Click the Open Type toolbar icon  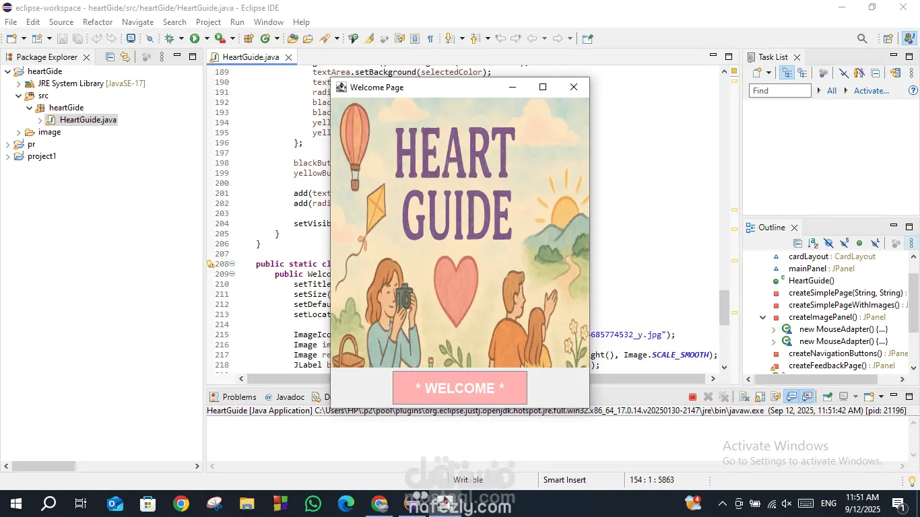click(292, 39)
